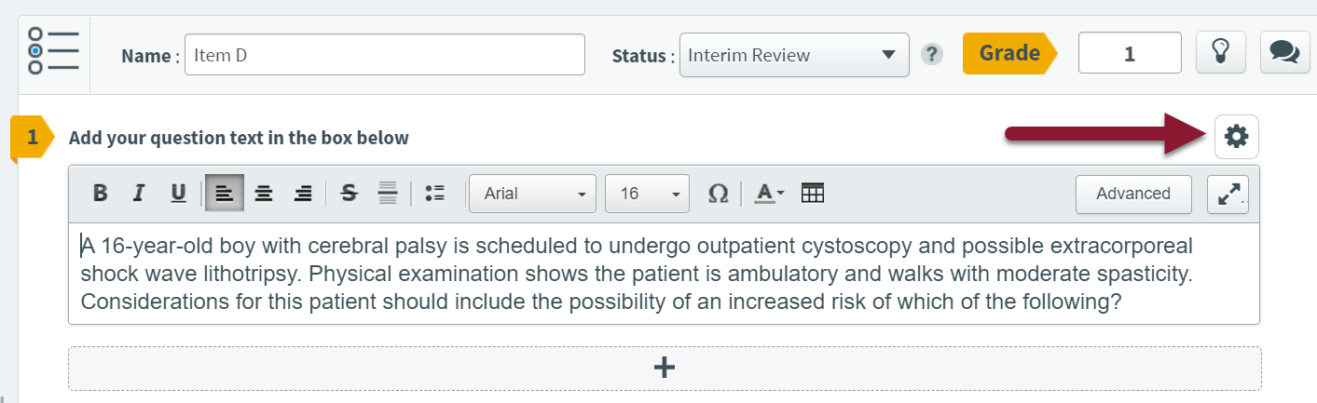Open the comments speech bubble icon
The height and width of the screenshot is (403, 1317).
point(1284,53)
